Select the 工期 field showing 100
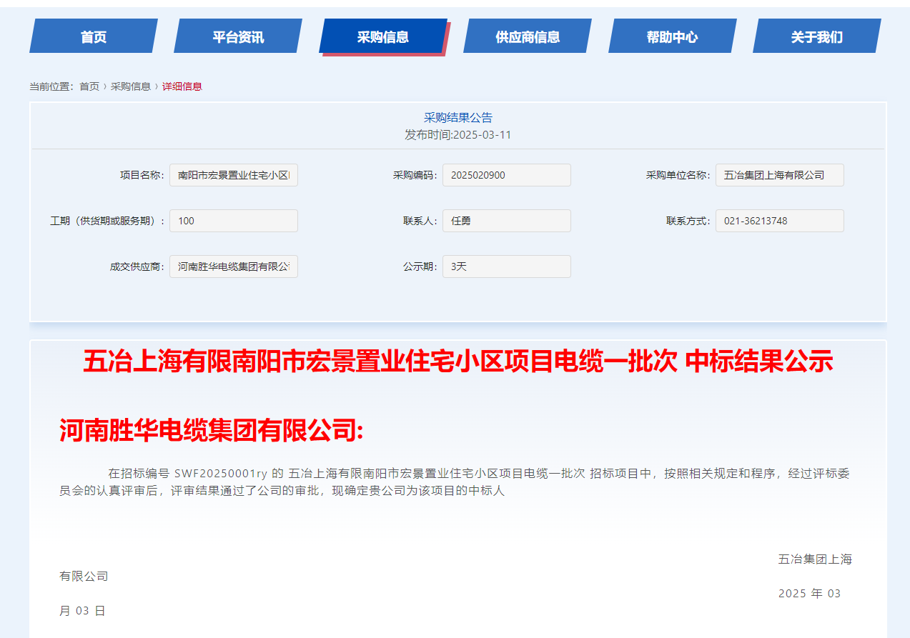The image size is (910, 638). pyautogui.click(x=233, y=220)
